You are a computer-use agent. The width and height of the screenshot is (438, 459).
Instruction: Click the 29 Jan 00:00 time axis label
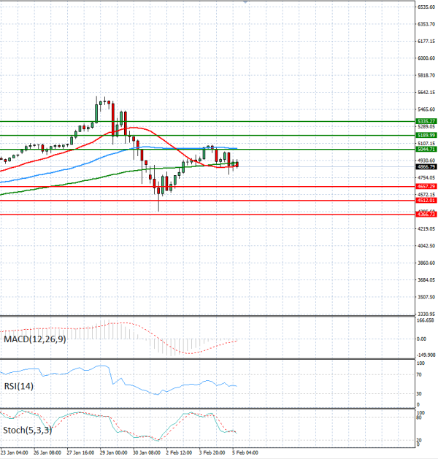112,452
